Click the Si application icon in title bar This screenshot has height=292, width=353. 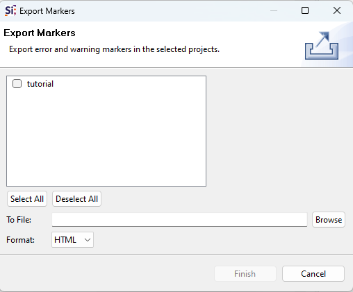(x=10, y=10)
